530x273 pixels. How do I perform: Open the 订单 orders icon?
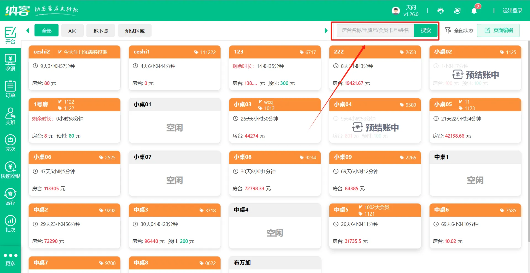click(x=10, y=89)
